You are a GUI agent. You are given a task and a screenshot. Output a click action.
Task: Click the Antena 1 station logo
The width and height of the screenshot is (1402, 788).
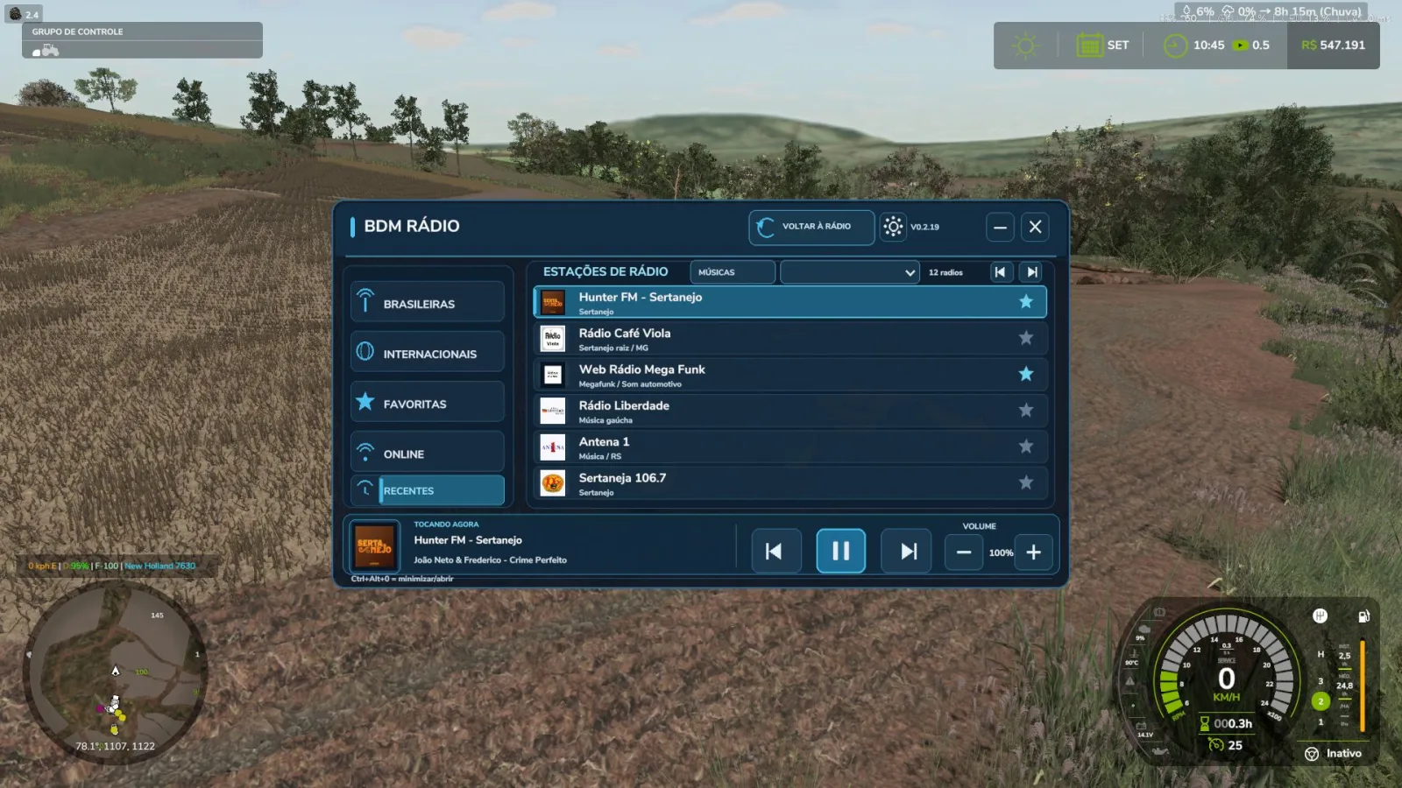click(x=552, y=447)
